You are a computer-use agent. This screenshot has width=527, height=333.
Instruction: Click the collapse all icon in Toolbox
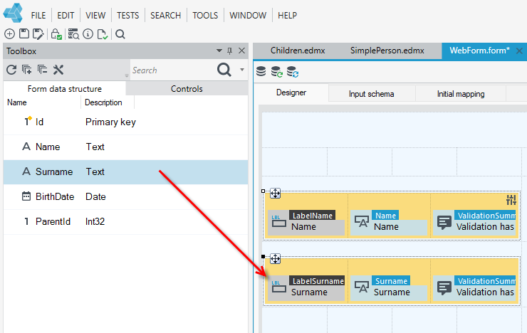[42, 70]
